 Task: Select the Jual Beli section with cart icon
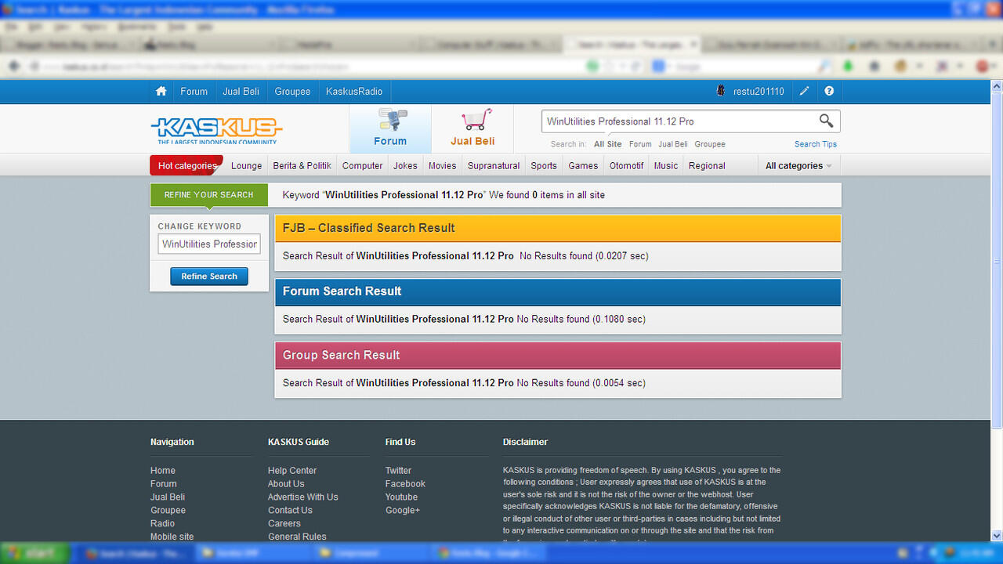pos(473,128)
